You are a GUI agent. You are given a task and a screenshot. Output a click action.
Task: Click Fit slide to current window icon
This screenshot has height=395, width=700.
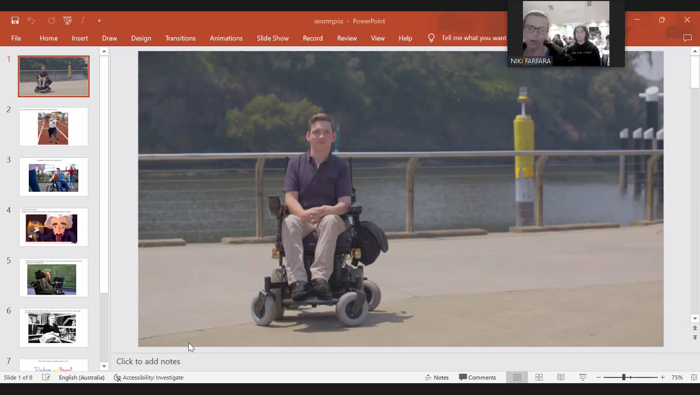693,378
